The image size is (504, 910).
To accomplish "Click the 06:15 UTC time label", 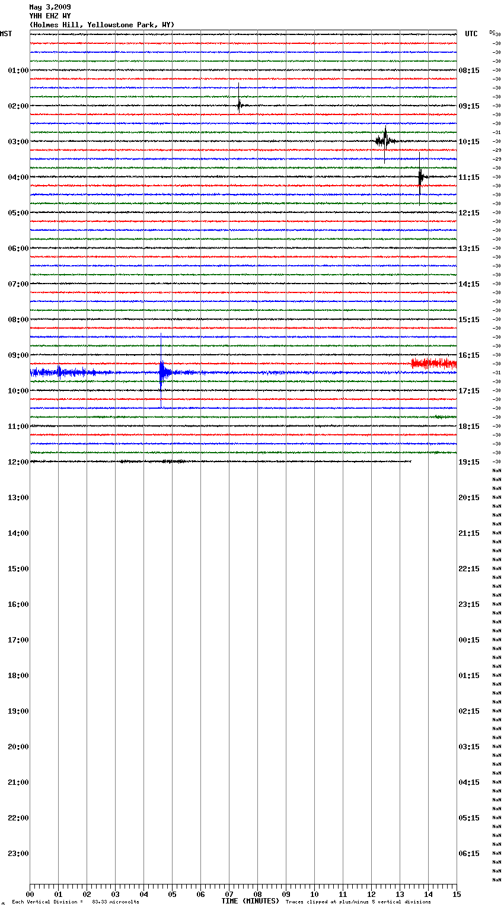I will click(469, 854).
